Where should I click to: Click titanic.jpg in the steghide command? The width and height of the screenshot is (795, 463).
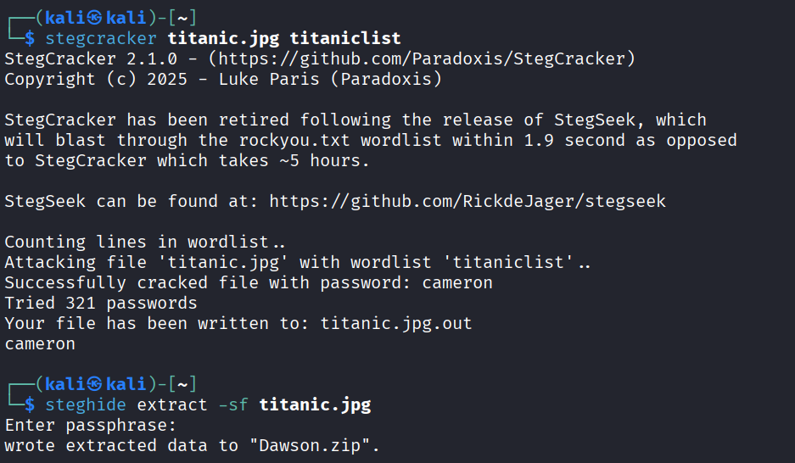[x=315, y=404]
